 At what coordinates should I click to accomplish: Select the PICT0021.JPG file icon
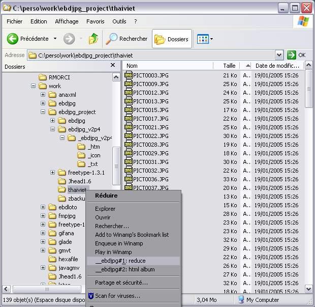point(129,127)
